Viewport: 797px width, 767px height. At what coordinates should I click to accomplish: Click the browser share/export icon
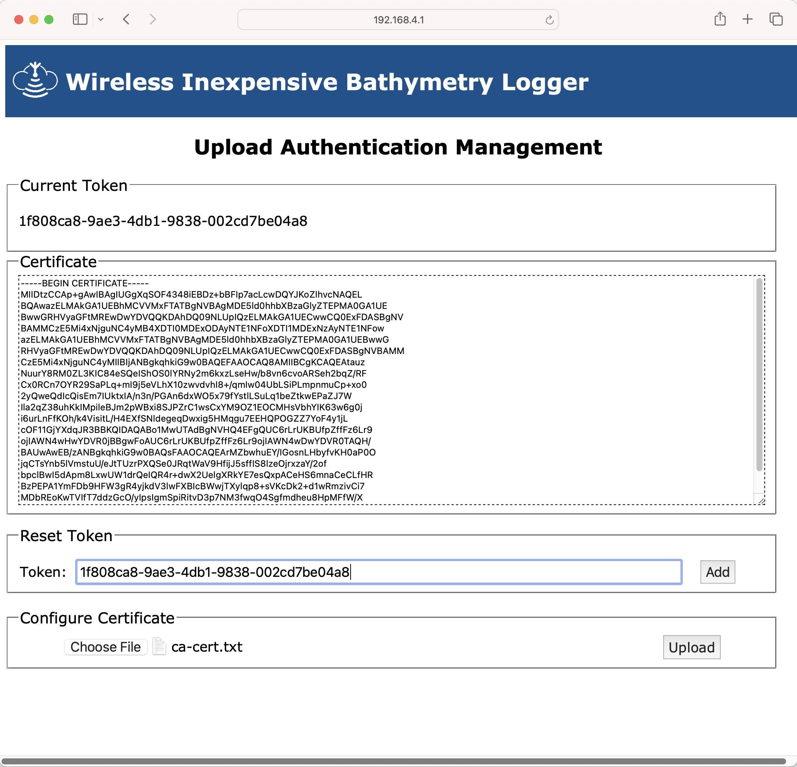(721, 19)
